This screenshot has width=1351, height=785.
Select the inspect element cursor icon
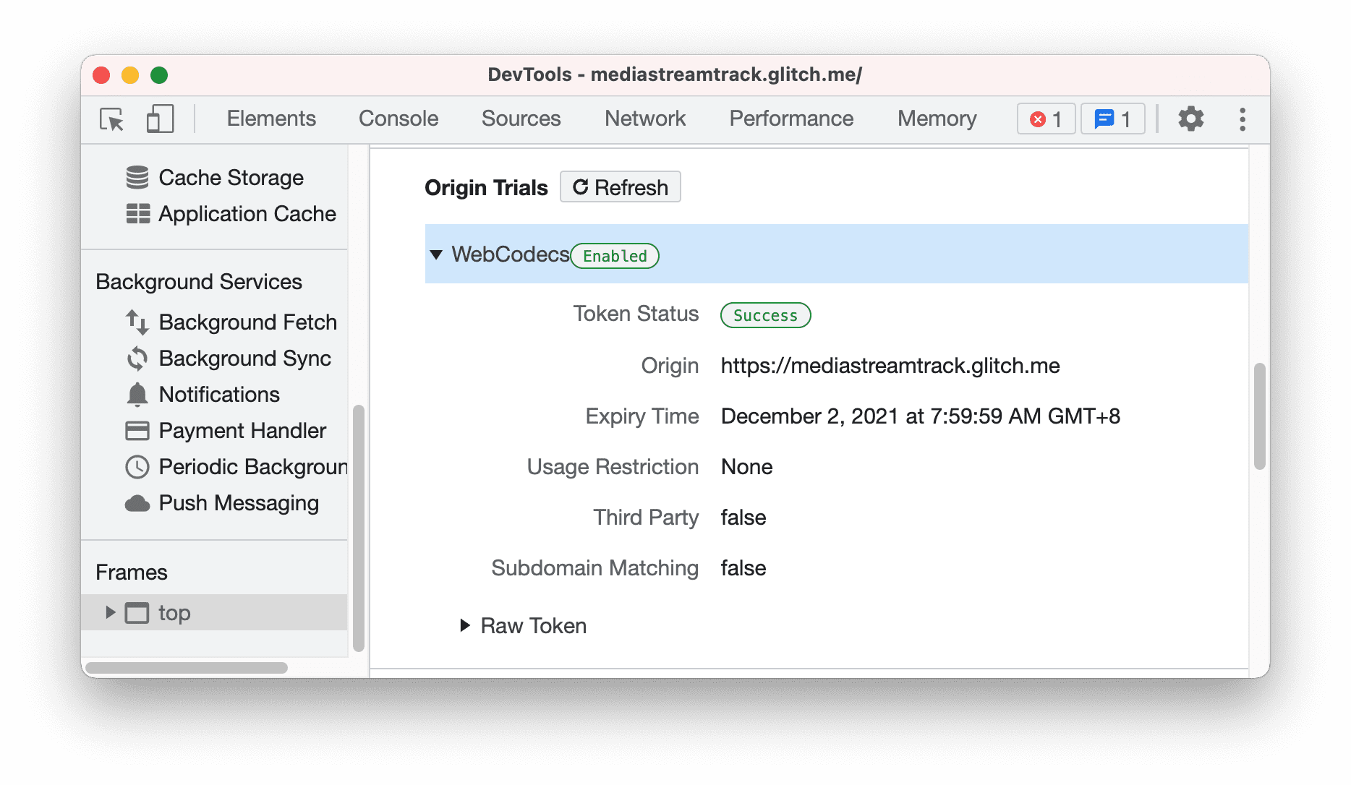pos(110,119)
